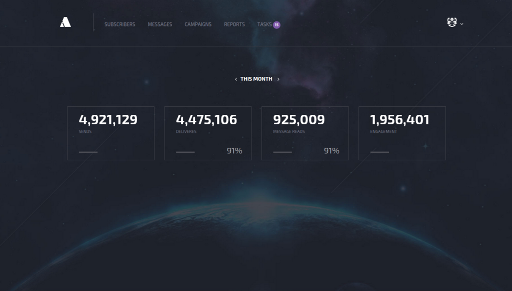Click the THIS MONTH period label
This screenshot has width=512, height=291.
click(256, 79)
